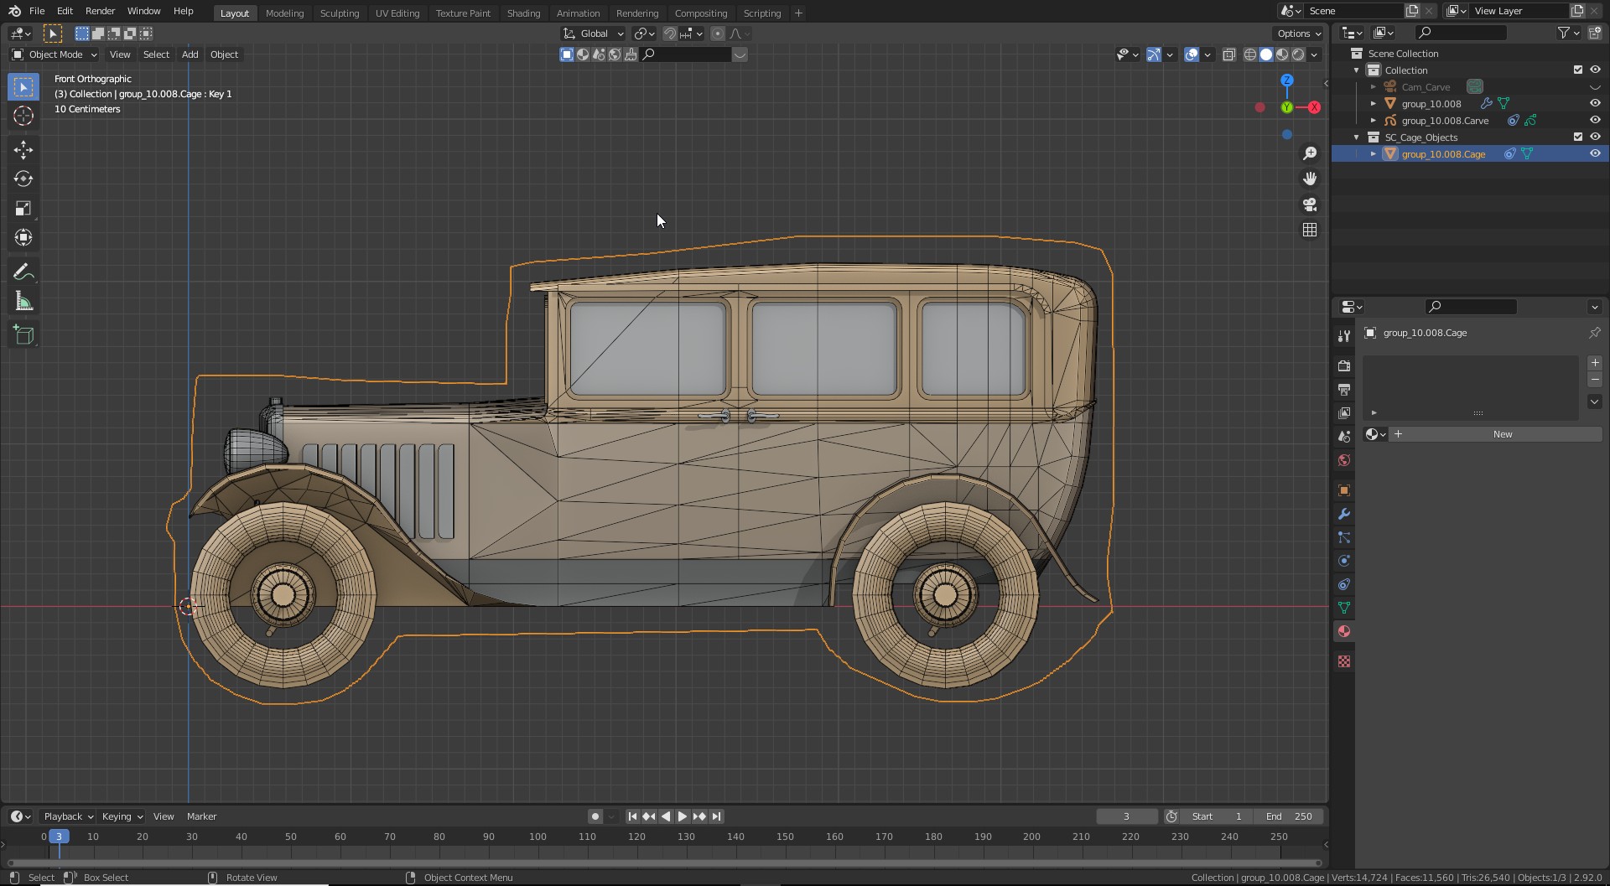
Task: Click the Select Box tool
Action: click(23, 86)
